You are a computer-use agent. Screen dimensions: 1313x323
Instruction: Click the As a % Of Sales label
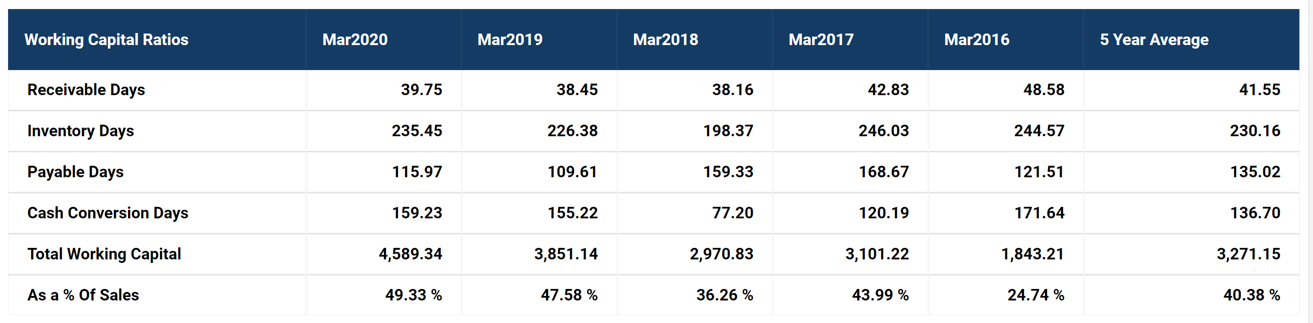[x=83, y=295]
